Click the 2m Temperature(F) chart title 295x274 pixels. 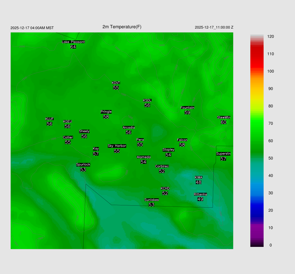pyautogui.click(x=122, y=27)
